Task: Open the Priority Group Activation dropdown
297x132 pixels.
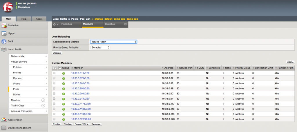Action: coord(100,47)
